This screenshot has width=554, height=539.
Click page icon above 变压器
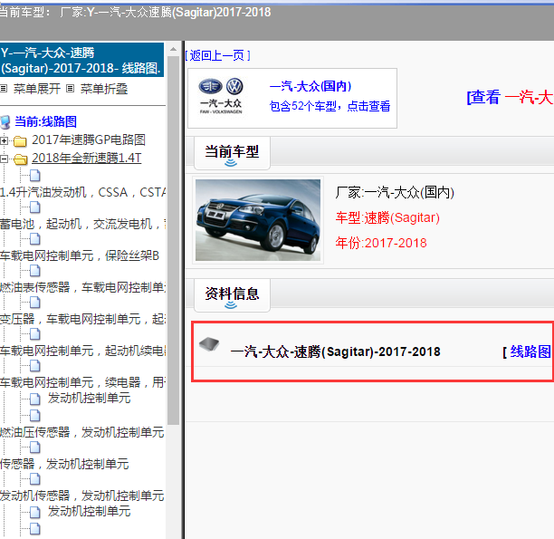35,303
